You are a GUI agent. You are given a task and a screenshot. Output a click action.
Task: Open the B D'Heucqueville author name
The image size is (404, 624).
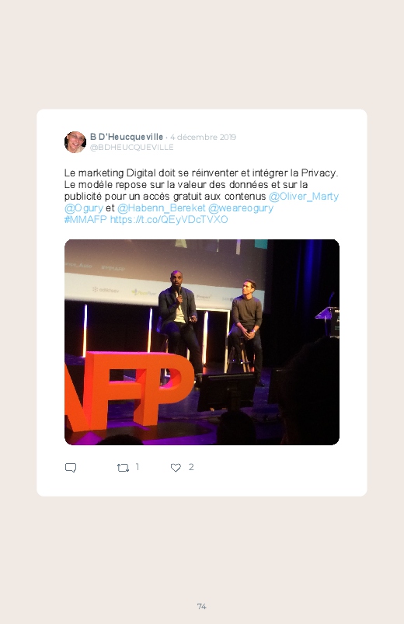[x=127, y=137]
